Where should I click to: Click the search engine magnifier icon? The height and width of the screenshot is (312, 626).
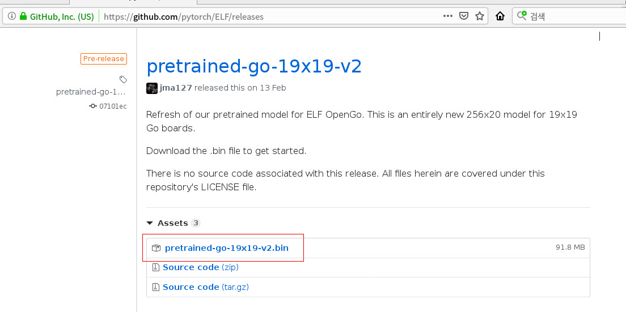point(522,16)
